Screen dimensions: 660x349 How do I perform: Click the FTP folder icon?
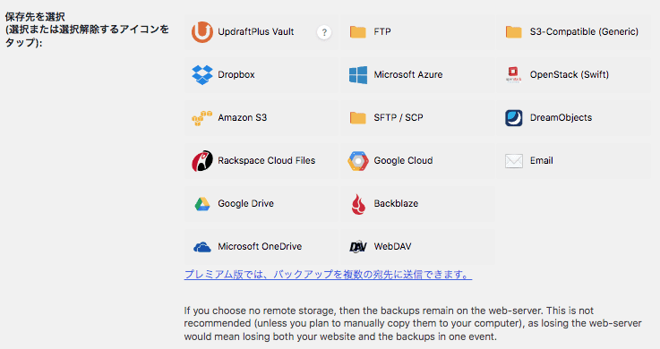click(358, 32)
